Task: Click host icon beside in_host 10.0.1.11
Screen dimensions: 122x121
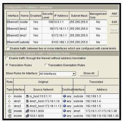Action: point(27,96)
